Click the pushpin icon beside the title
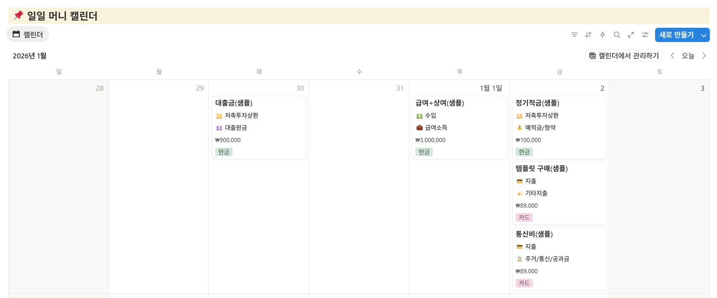Image resolution: width=717 pixels, height=298 pixels. 18,16
